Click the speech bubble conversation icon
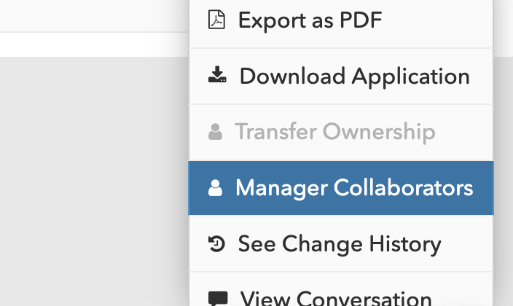This screenshot has width=513, height=306. pyautogui.click(x=217, y=298)
